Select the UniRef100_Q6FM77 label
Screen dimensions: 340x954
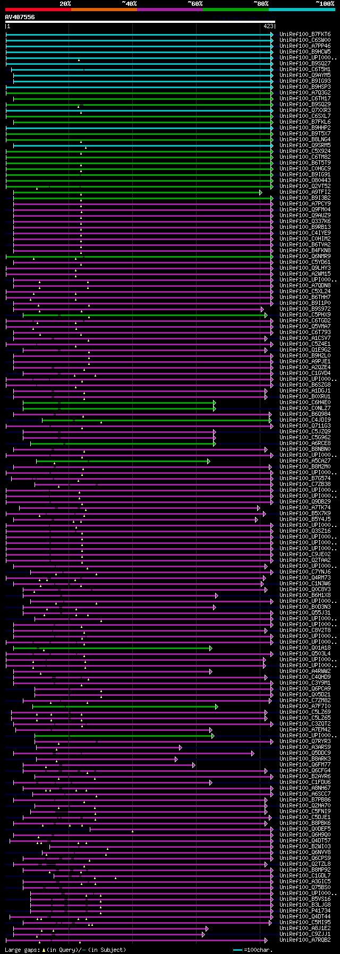click(305, 764)
